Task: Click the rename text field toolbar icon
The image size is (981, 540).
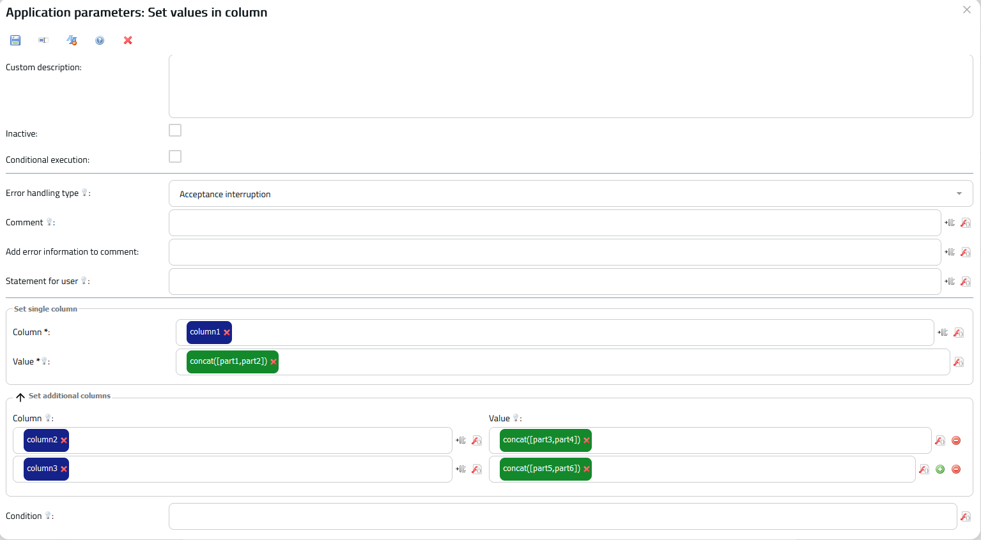Action: 43,40
